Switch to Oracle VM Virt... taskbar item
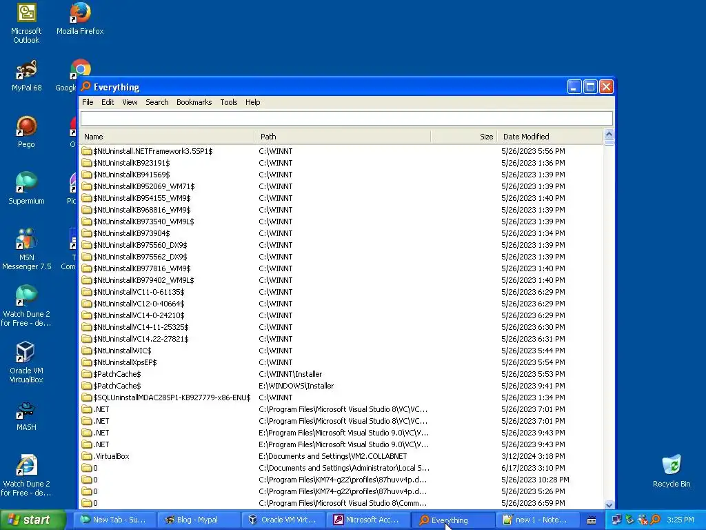 click(x=283, y=520)
